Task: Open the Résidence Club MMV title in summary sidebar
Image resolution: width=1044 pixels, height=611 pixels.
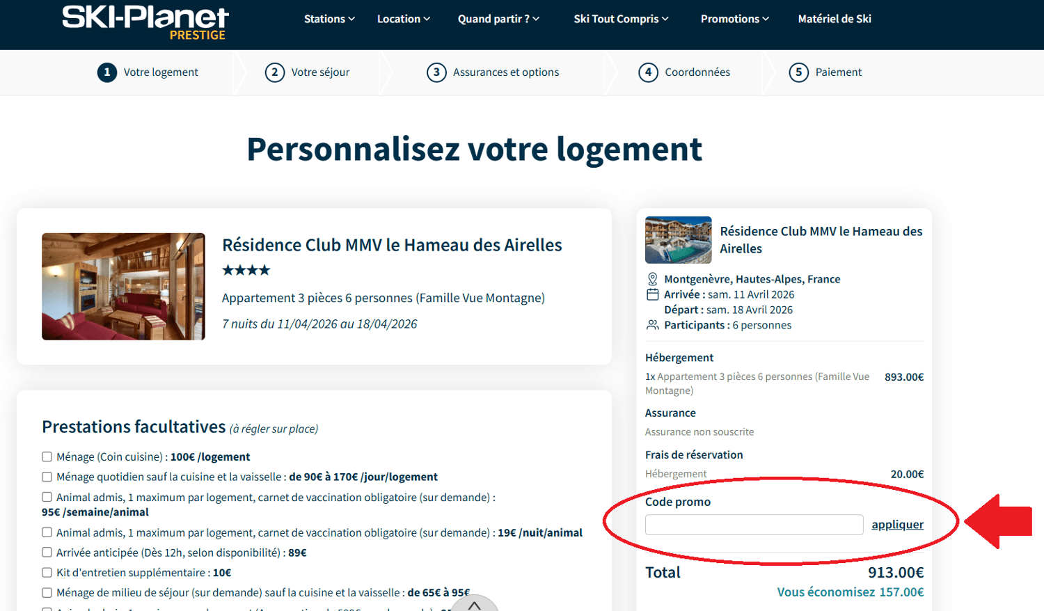Action: pos(821,239)
